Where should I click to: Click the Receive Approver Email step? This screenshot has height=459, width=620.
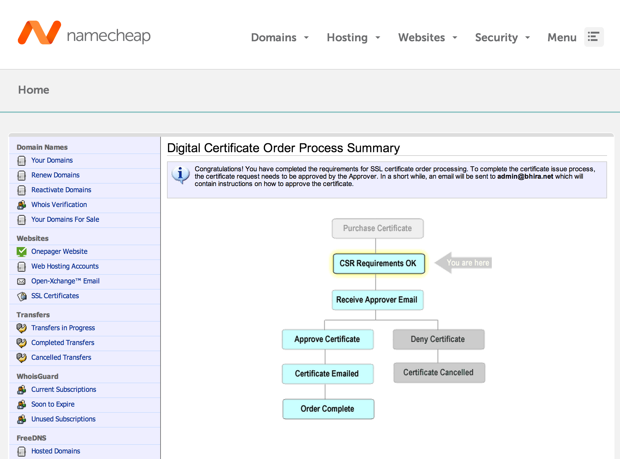coord(377,300)
